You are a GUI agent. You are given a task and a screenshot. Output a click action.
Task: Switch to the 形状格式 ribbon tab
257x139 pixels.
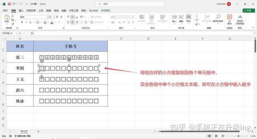coord(106,10)
